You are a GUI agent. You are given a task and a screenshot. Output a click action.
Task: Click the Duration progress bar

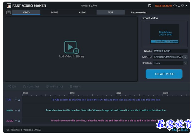tap(164, 41)
